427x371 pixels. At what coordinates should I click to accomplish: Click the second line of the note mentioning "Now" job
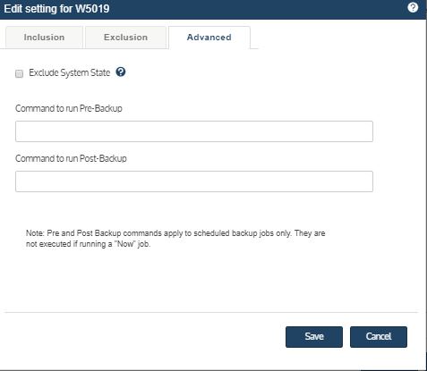coord(89,244)
